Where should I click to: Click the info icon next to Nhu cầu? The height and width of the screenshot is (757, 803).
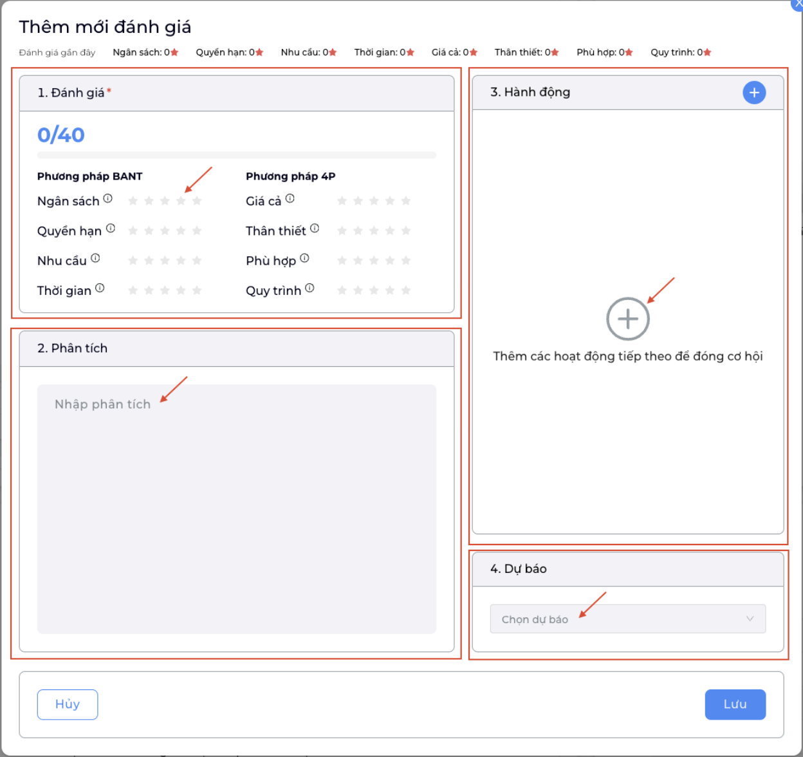(95, 258)
